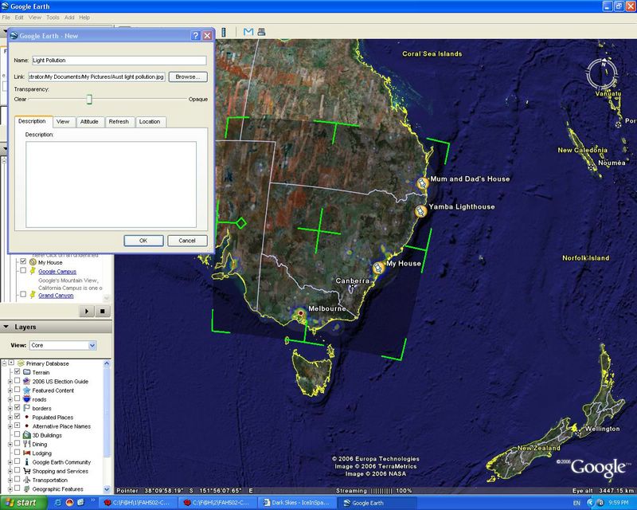Screen dimensions: 637x510
Task: Uncheck the Terrain layer checkbox
Action: [x=17, y=371]
